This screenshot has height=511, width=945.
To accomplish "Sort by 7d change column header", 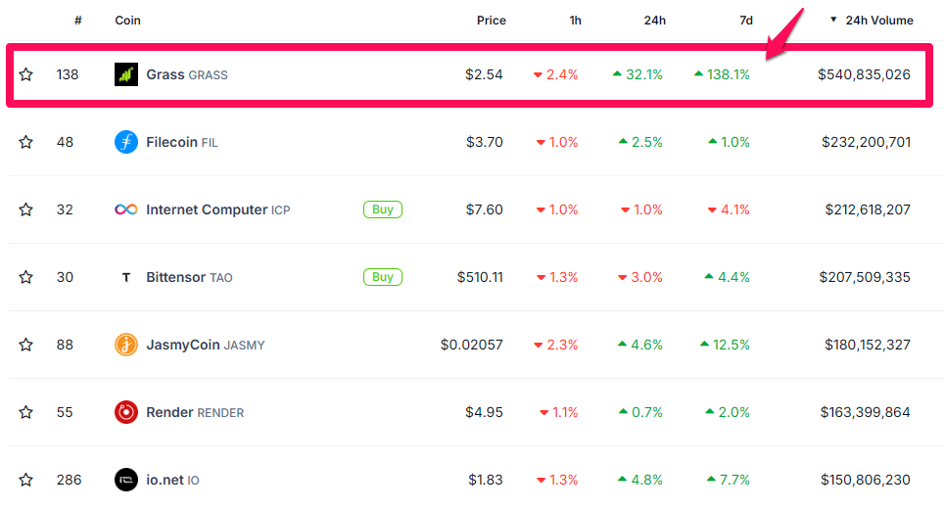I will (745, 21).
